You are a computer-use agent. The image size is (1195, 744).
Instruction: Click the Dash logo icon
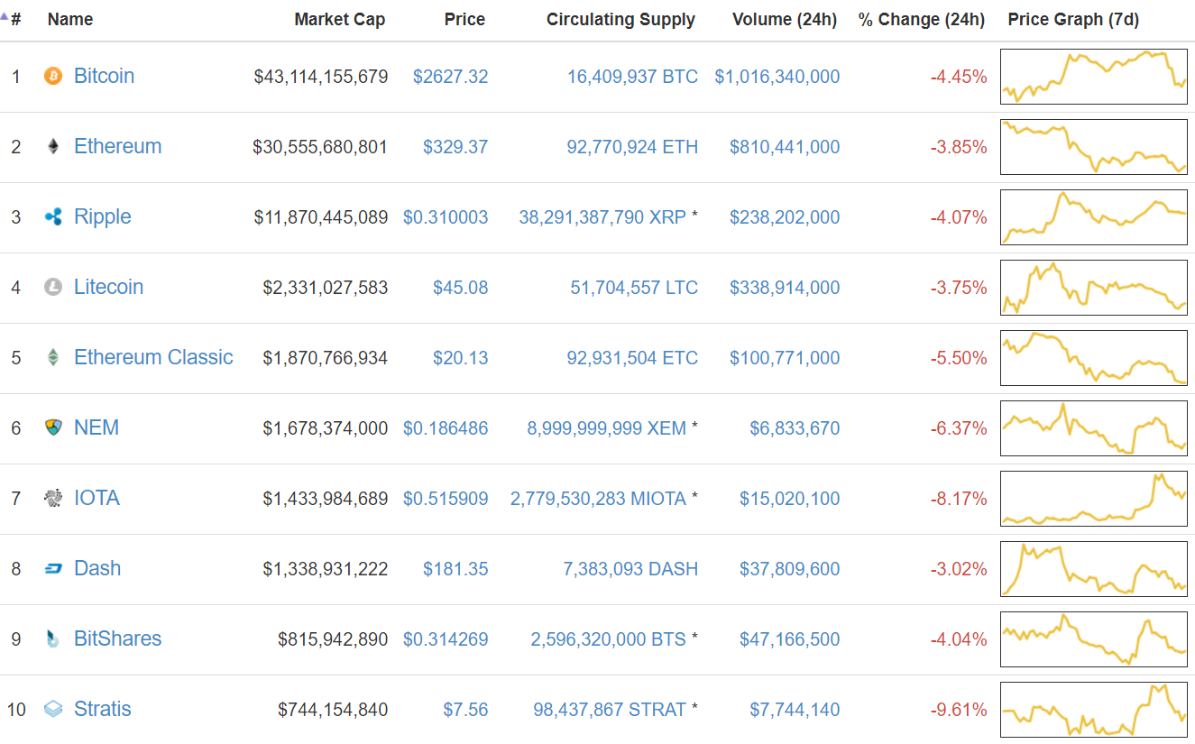click(x=53, y=569)
